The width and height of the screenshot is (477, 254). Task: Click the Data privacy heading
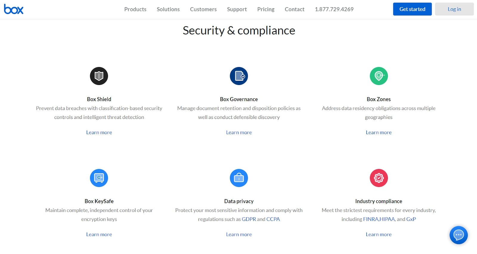pos(239,201)
